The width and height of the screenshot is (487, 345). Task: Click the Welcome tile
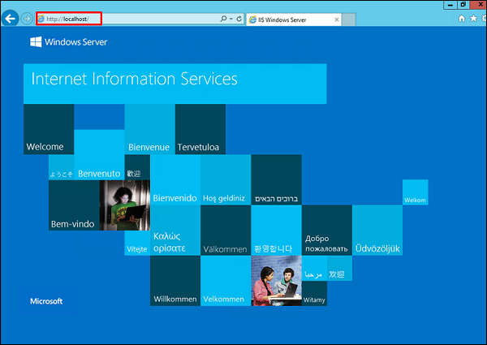pos(48,130)
